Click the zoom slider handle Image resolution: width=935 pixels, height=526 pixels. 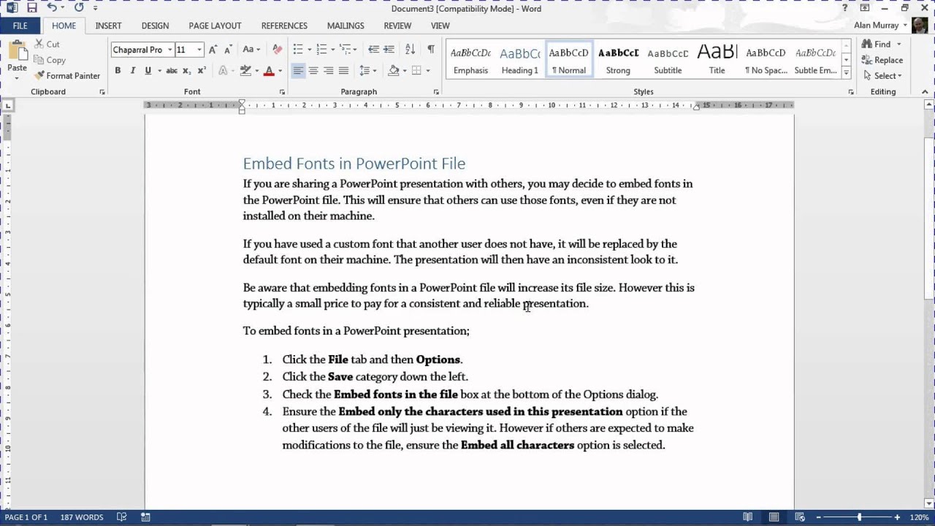[859, 517]
